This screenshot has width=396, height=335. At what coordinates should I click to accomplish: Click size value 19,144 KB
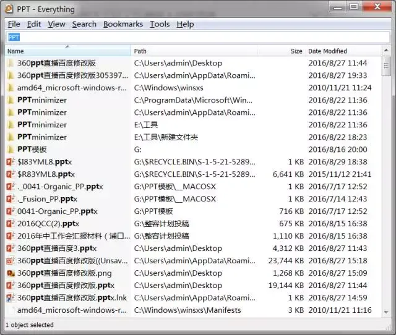(286, 286)
